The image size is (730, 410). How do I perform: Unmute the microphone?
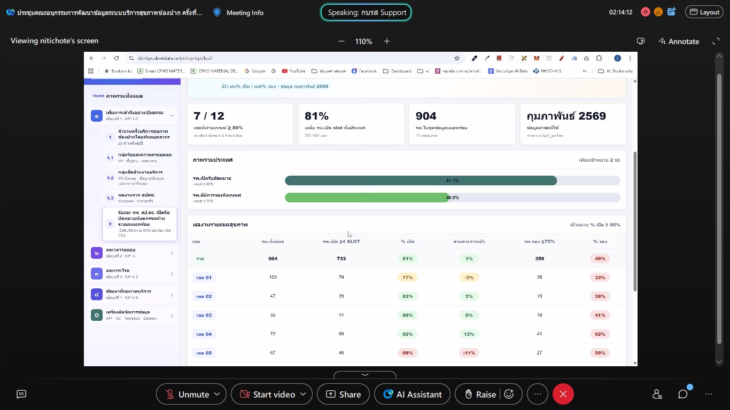coord(187,394)
